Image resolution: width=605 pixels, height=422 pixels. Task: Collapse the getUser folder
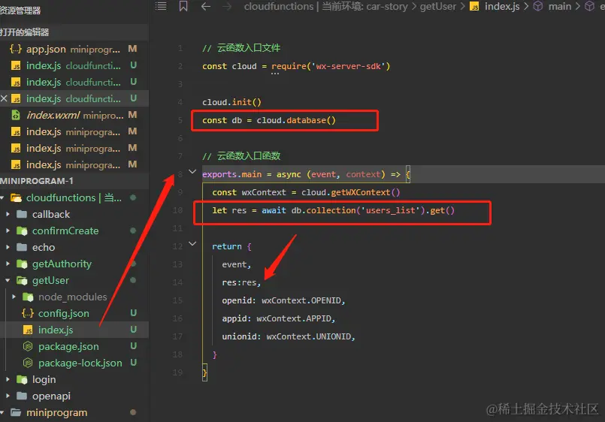point(8,280)
